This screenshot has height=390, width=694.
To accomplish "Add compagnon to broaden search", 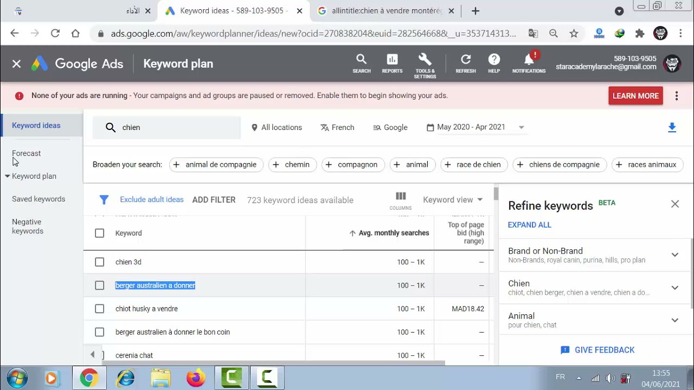I will 353,165.
